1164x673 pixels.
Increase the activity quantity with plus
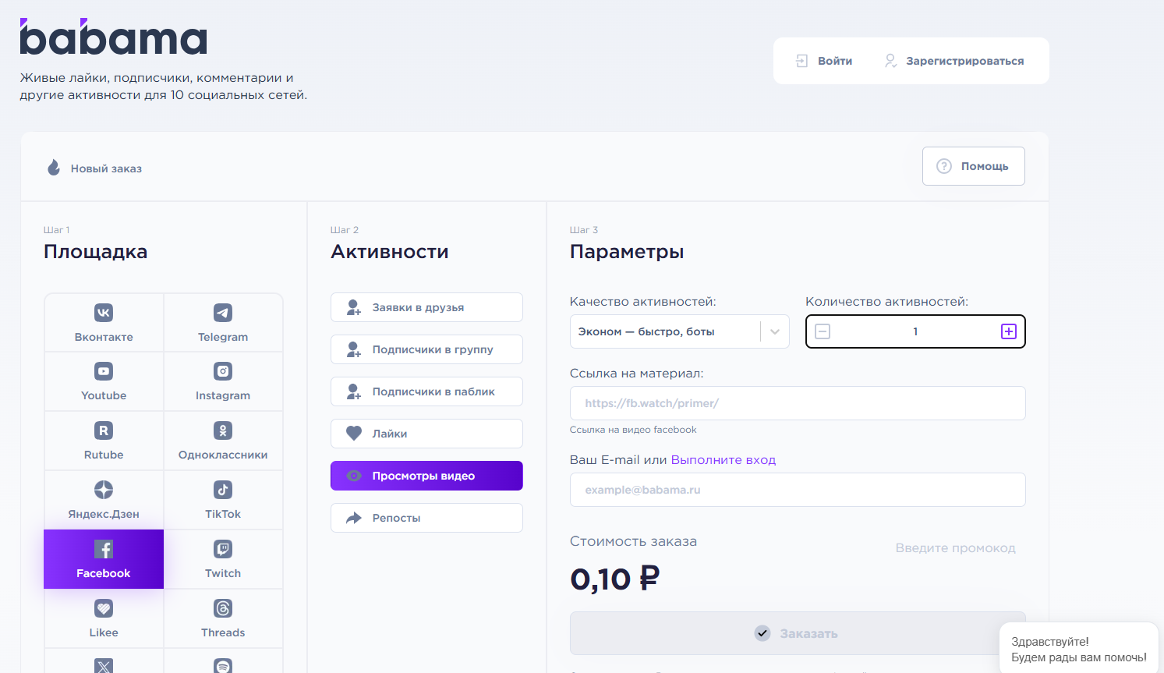tap(1009, 331)
